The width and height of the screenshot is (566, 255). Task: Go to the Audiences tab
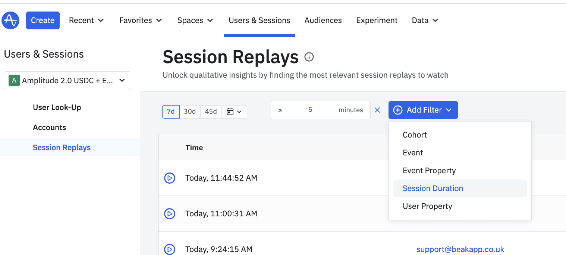click(x=323, y=20)
